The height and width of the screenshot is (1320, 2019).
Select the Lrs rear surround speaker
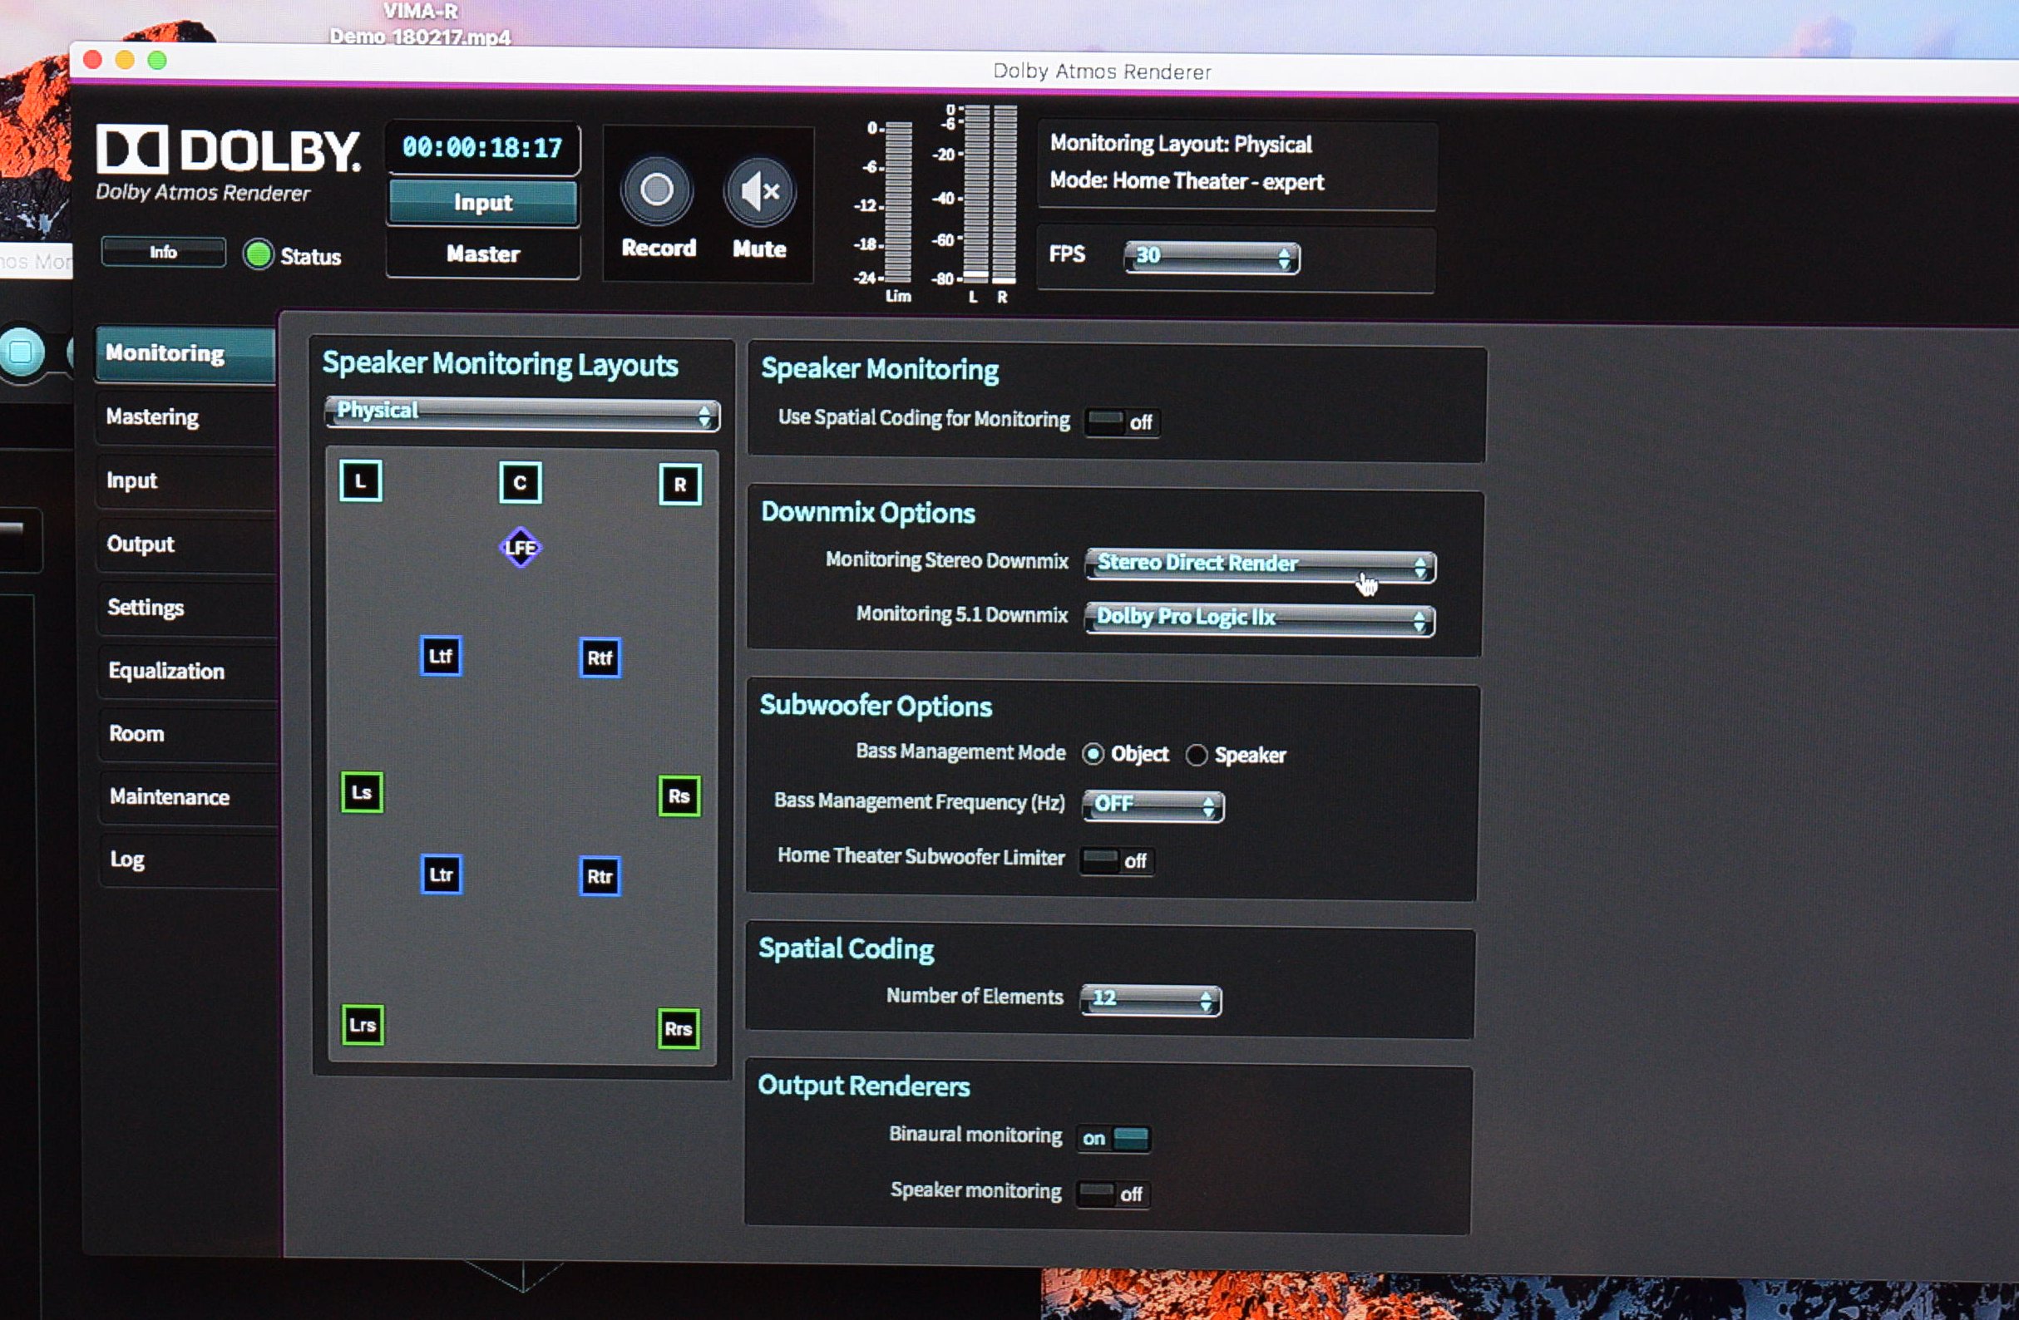pos(363,1025)
